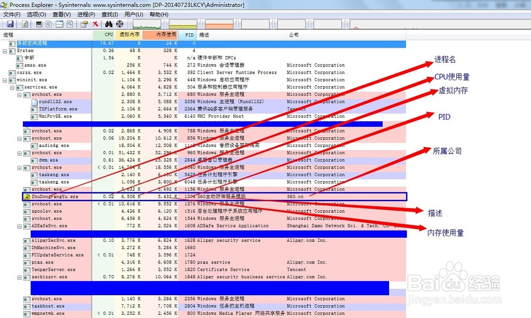
Task: Click the View DLLs/Handles toolbar icon
Action: (70, 24)
